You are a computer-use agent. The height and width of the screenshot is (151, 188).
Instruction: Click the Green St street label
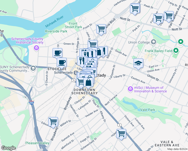pyautogui.click(x=69, y=44)
